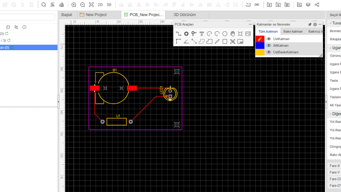Click the Find Similar Objects toolbar icon
341x192 pixels.
pyautogui.click(x=53, y=4)
